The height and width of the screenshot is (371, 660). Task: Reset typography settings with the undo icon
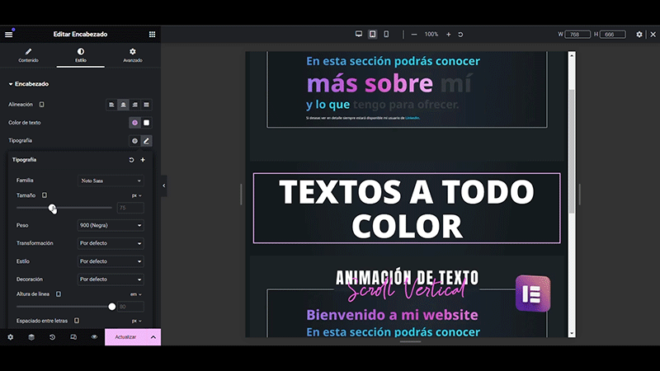131,160
